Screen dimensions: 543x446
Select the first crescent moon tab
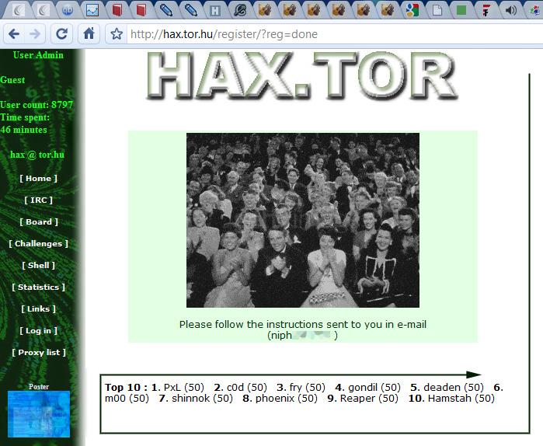pyautogui.click(x=19, y=10)
